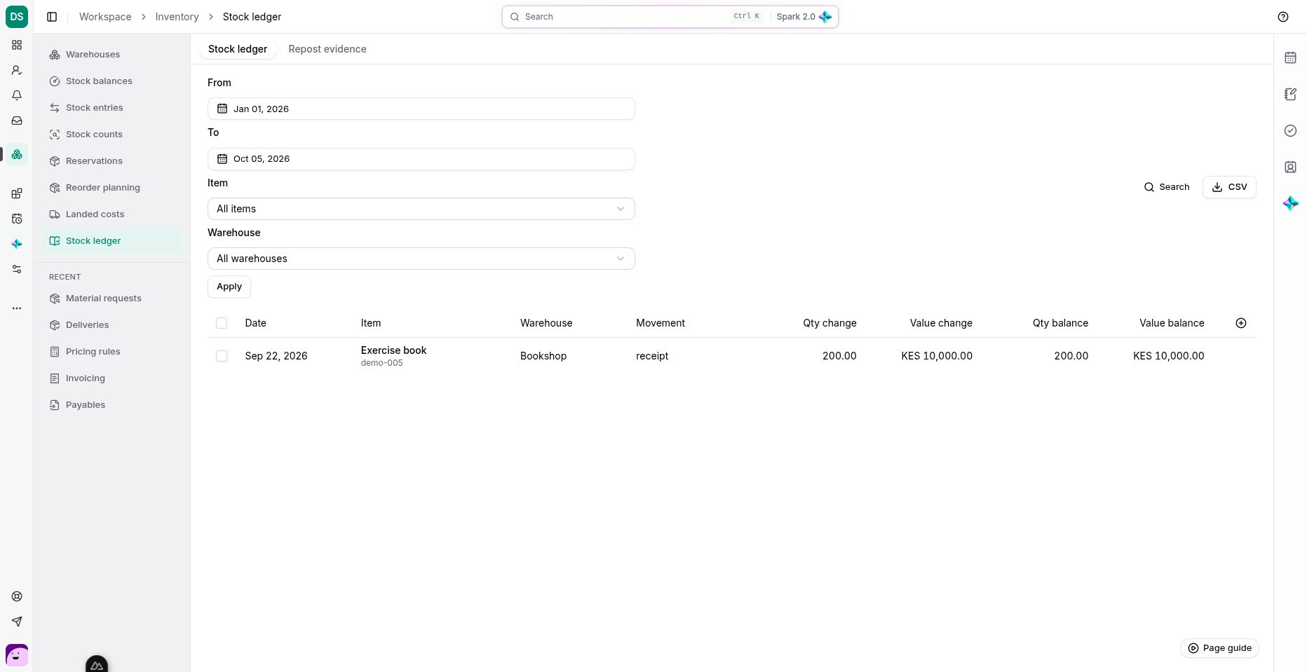
Task: Open the Spark sparkle icon in right rail
Action: pos(1290,203)
